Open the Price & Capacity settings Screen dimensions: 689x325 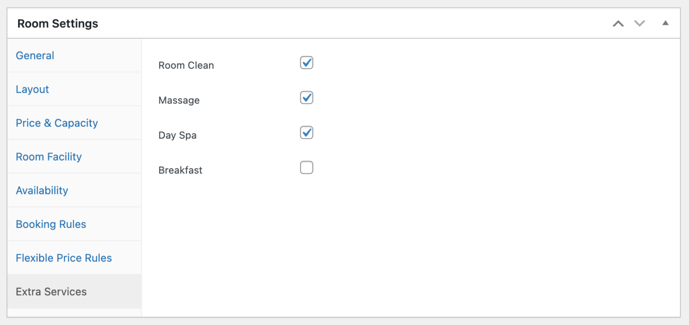point(56,123)
